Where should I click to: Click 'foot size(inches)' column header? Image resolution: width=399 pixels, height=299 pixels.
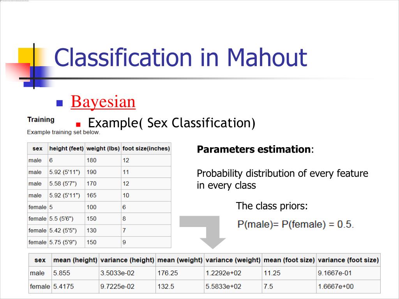pyautogui.click(x=146, y=148)
